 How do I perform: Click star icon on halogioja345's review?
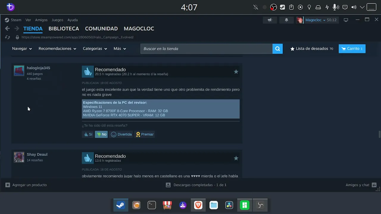(x=236, y=72)
